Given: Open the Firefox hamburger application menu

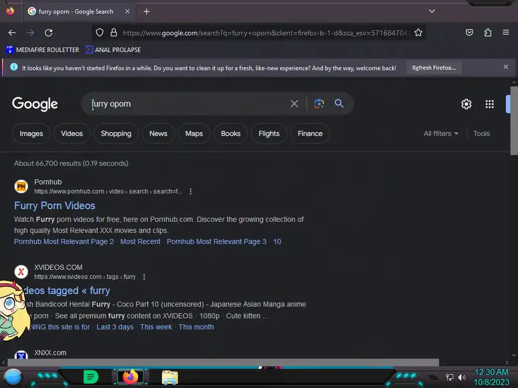Looking at the screenshot, I should [x=506, y=32].
